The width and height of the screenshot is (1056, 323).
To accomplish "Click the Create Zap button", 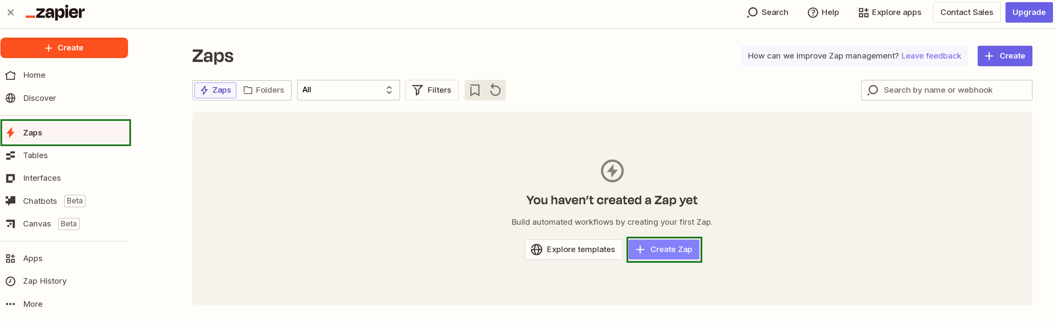I will pyautogui.click(x=664, y=250).
